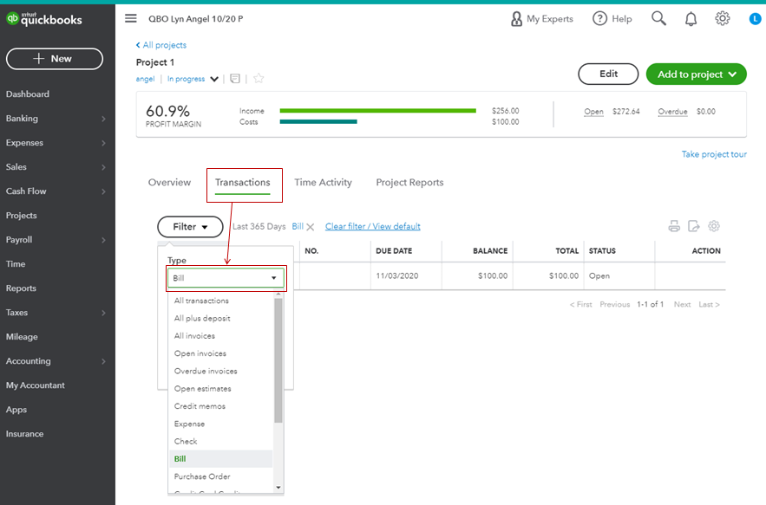Choose All transactions in Type list
The image size is (766, 505).
pyautogui.click(x=221, y=301)
